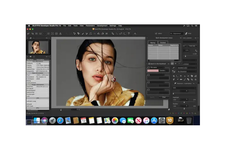The width and height of the screenshot is (226, 150).
Task: Click the tone curve tool icon
Action: tap(177, 76)
